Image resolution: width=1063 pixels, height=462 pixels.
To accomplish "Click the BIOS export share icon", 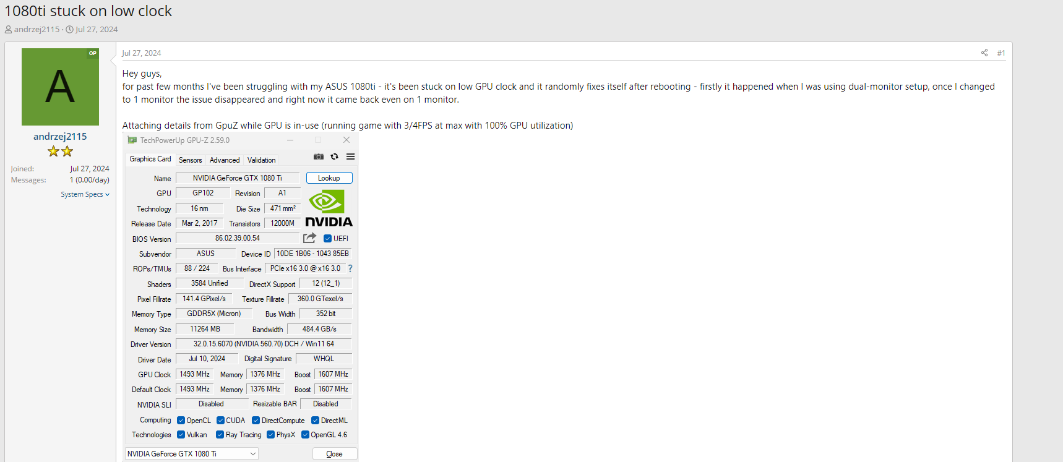I will click(x=310, y=238).
